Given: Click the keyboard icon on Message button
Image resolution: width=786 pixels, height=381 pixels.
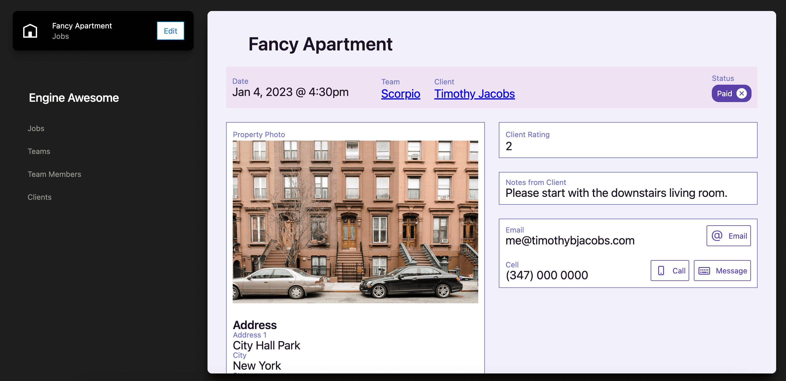Looking at the screenshot, I should (704, 271).
